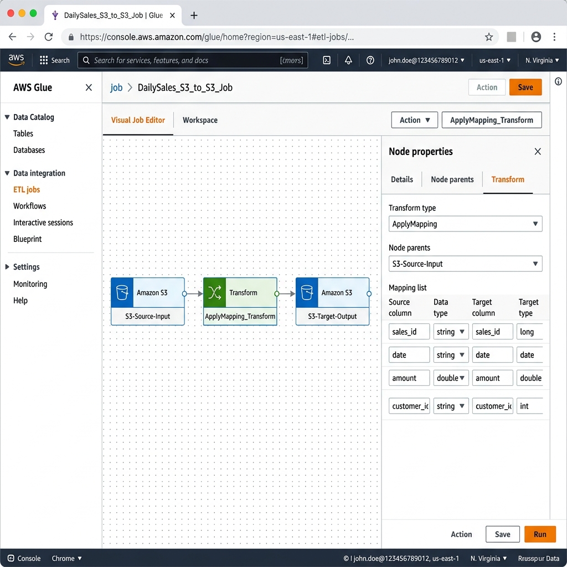Collapse the Data Catalog section
The width and height of the screenshot is (567, 567).
coord(7,117)
